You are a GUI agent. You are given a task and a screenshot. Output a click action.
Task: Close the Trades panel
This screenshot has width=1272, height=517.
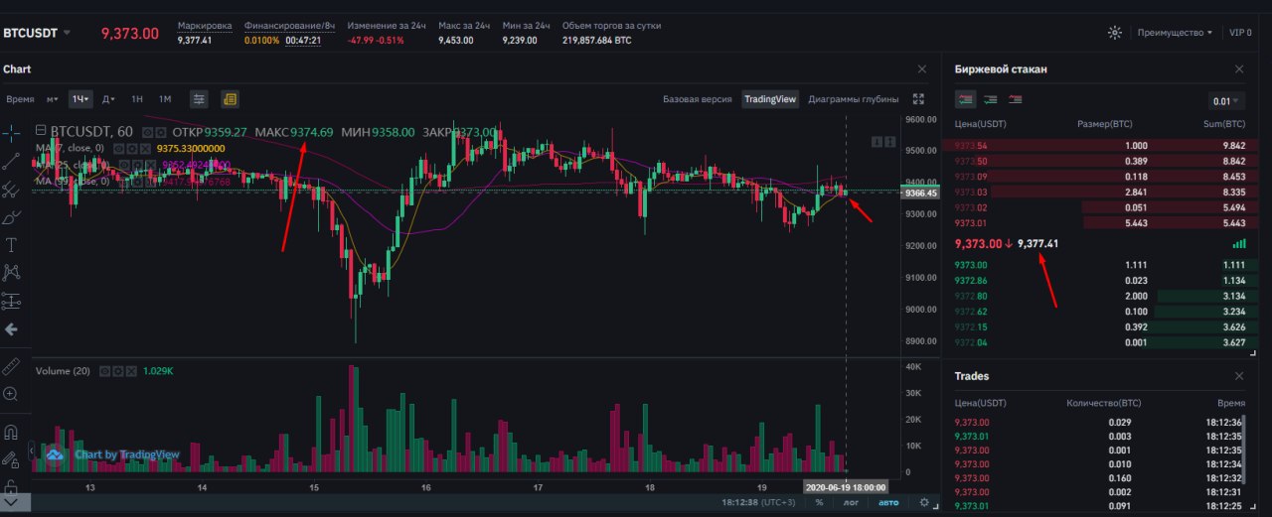(1239, 376)
